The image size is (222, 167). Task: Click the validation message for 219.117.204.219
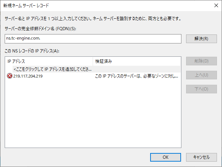click(x=137, y=76)
